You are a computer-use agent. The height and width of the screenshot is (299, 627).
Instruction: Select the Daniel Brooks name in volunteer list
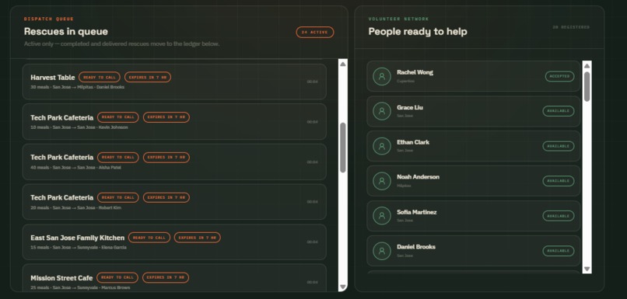[416, 247]
